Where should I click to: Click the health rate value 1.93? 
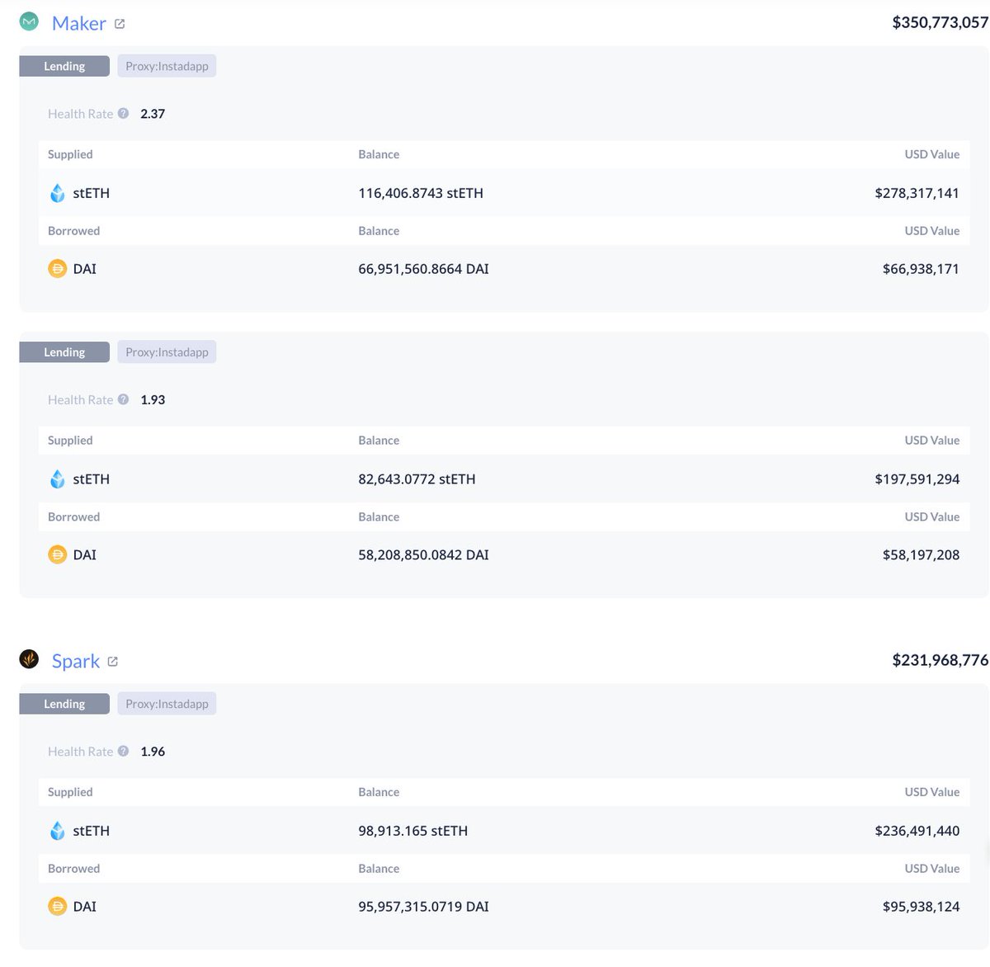[x=153, y=399]
